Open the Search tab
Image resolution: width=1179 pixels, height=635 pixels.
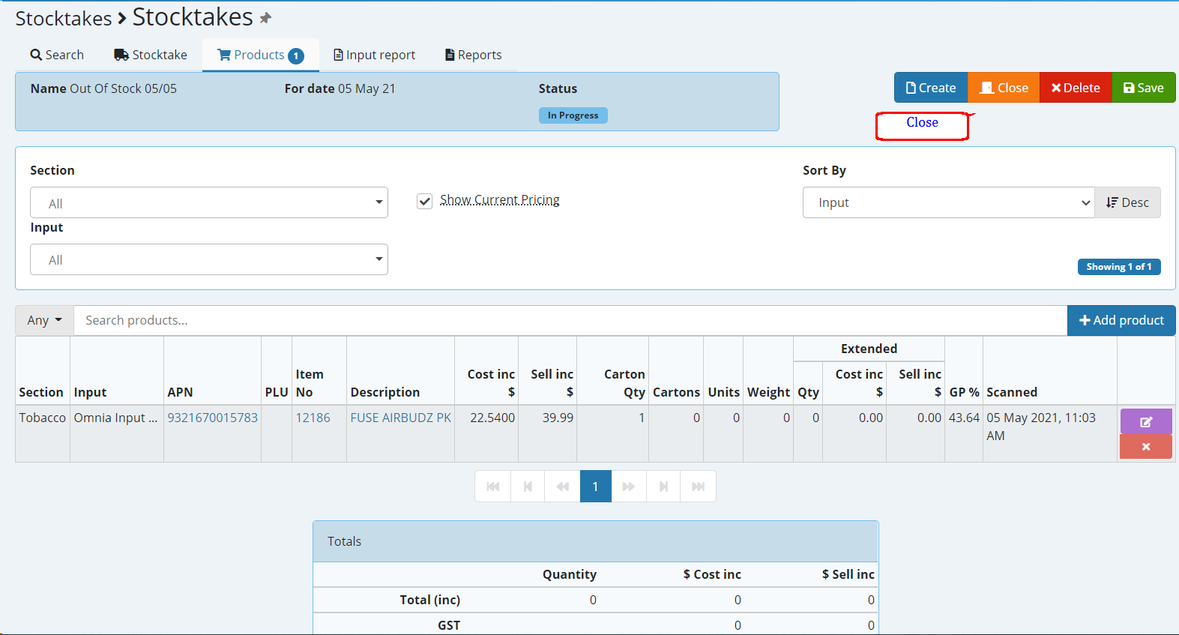(57, 55)
